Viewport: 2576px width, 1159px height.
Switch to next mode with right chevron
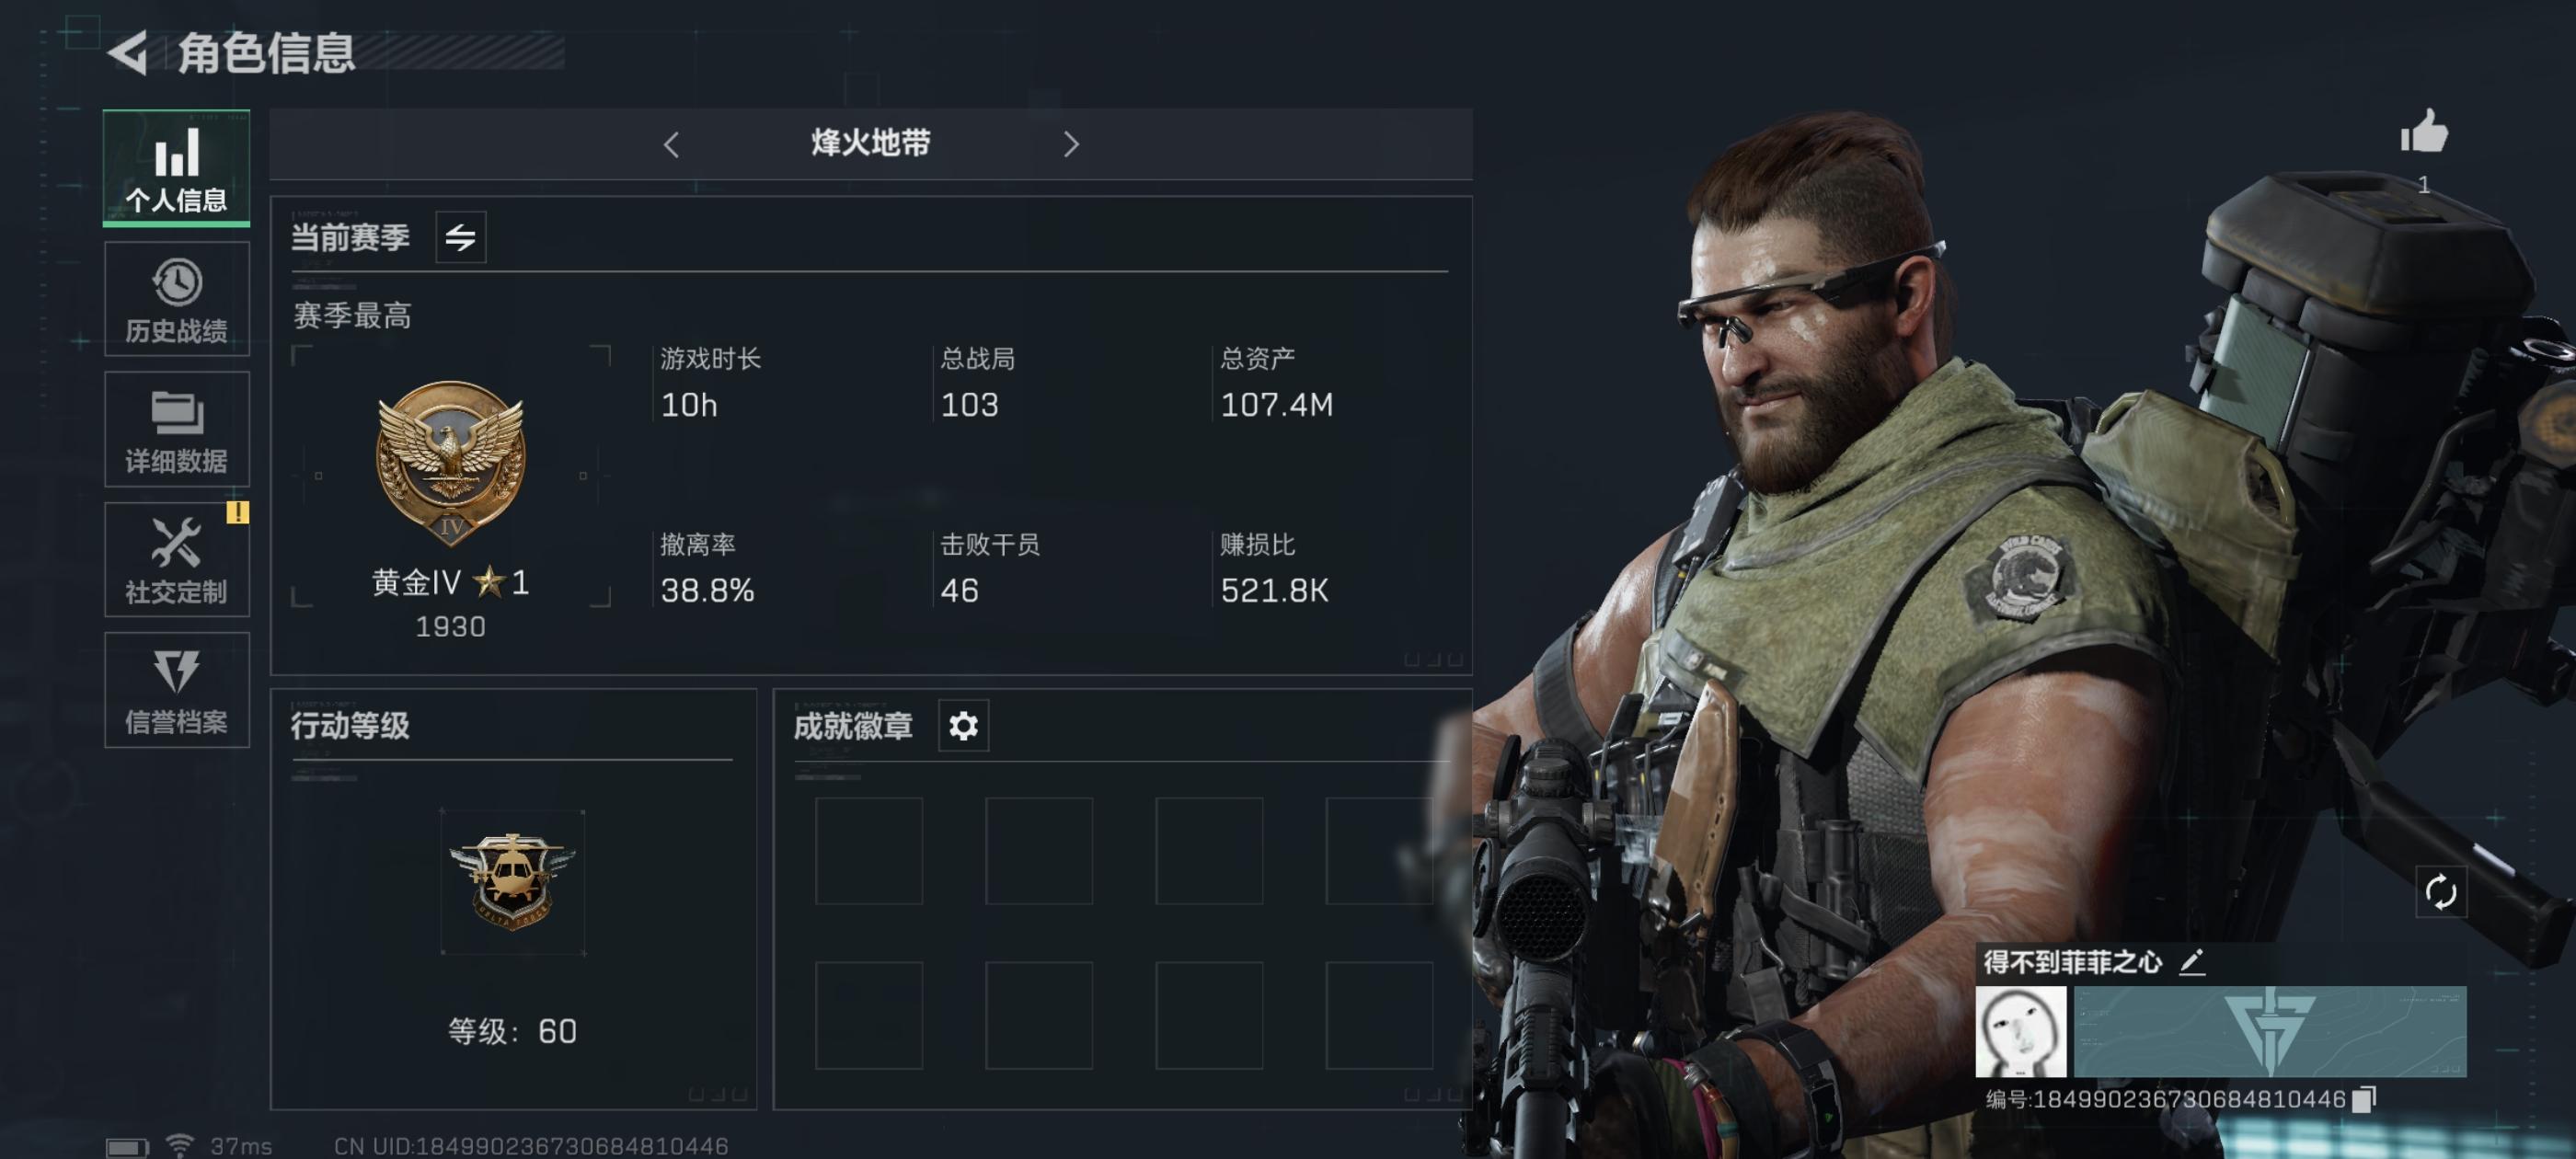point(1071,145)
